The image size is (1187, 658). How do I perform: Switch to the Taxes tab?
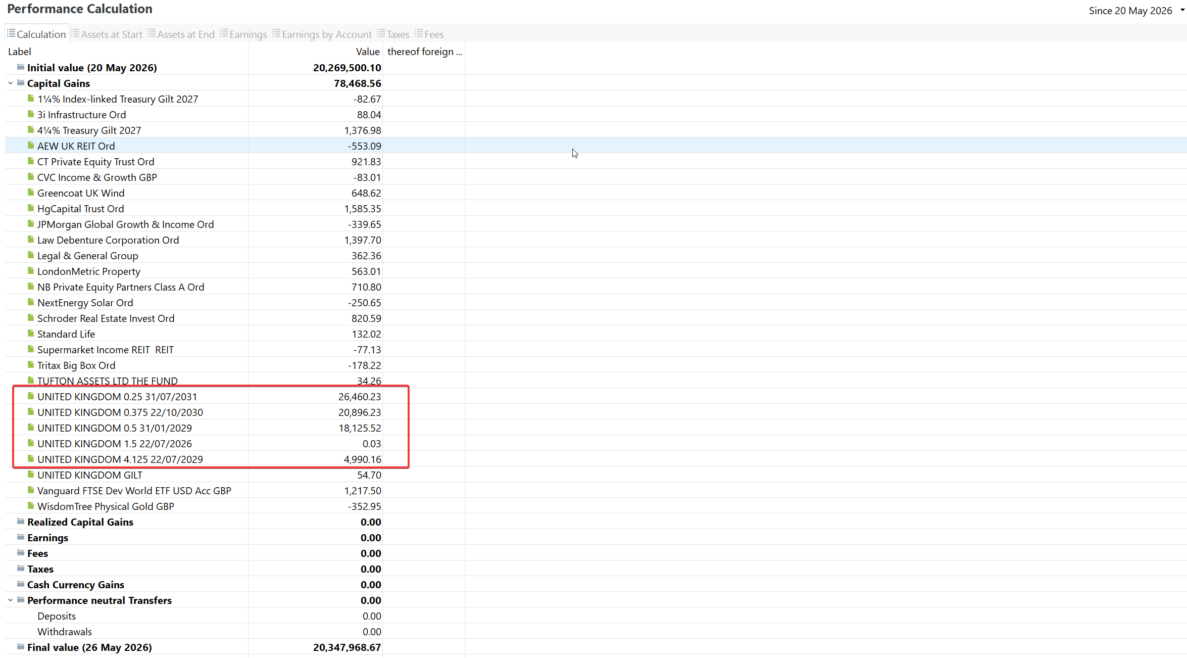(x=393, y=34)
